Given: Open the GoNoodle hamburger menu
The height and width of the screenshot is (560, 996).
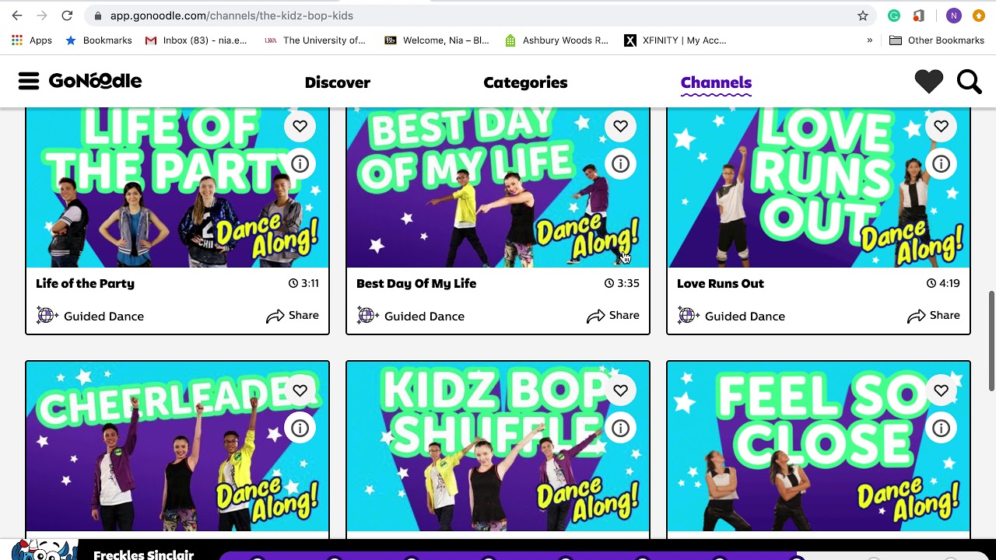Looking at the screenshot, I should coord(29,81).
